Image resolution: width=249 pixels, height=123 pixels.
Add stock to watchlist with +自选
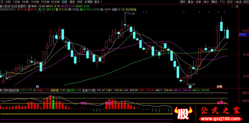pos(238,2)
